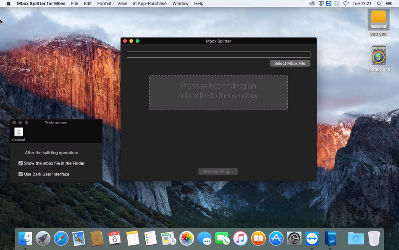Click the mbox file path field

tap(218, 55)
